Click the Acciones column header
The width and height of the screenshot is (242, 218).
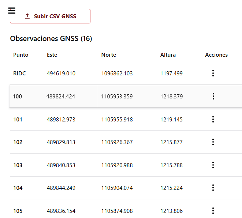click(x=216, y=55)
